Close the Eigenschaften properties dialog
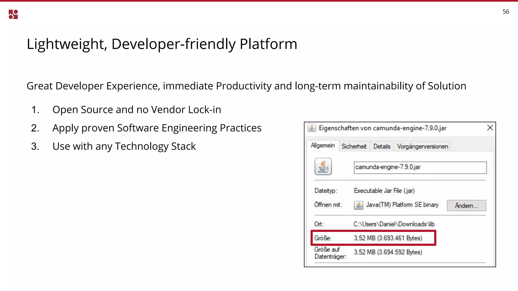 tap(490, 128)
